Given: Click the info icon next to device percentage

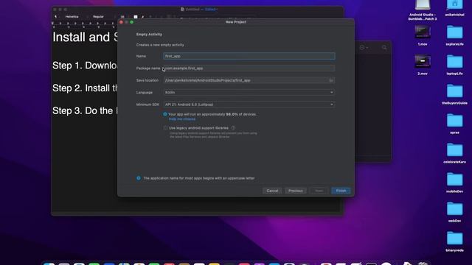Looking at the screenshot, I should click(x=165, y=114).
